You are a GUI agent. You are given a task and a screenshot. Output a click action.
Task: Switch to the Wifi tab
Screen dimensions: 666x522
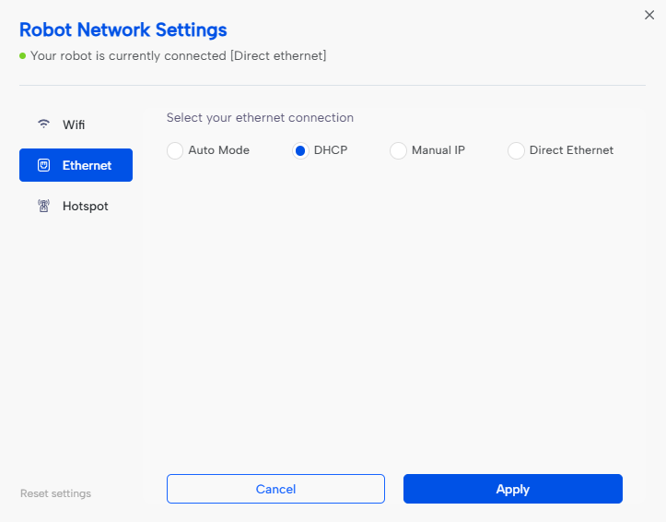pyautogui.click(x=76, y=125)
